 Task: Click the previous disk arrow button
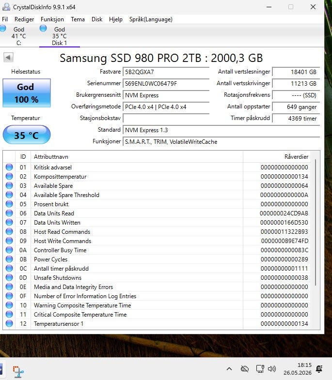click(8, 58)
